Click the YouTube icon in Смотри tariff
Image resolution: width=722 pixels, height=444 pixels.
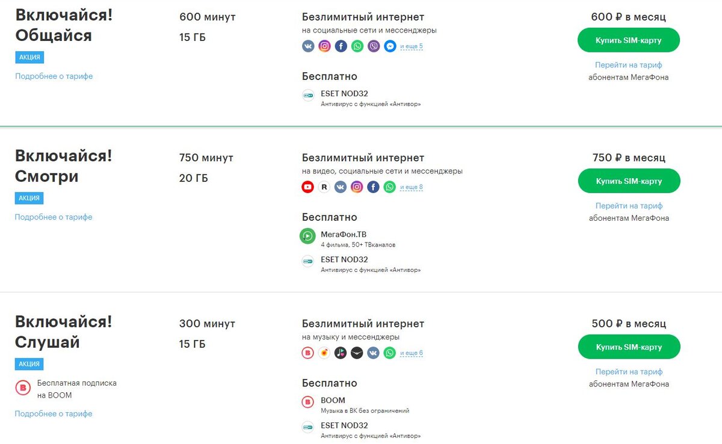coord(308,187)
